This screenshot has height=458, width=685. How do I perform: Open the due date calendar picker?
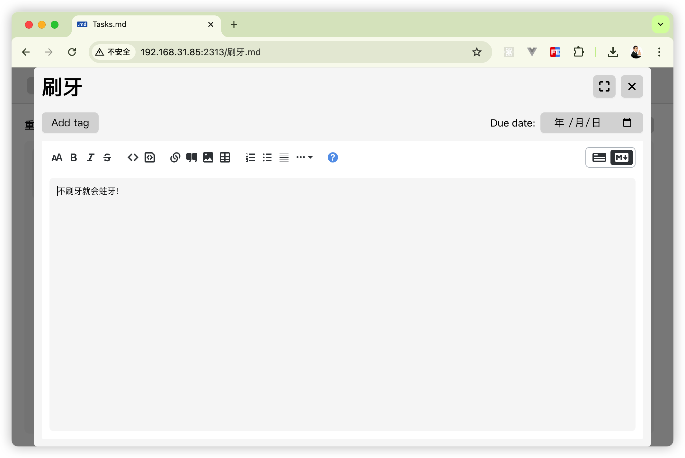click(627, 123)
